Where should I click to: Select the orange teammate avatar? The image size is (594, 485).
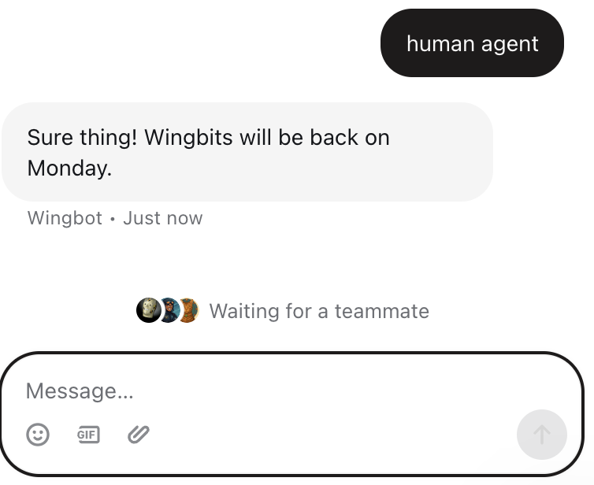[x=189, y=310]
